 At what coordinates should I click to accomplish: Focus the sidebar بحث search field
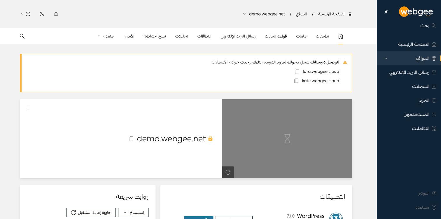409,26
